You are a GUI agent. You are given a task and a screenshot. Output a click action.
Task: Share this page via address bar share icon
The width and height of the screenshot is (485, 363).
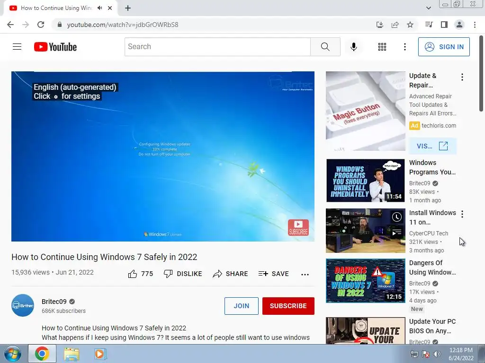395,25
